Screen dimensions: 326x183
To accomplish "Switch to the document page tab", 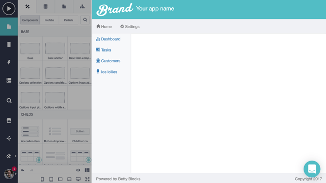I will 64,6.
